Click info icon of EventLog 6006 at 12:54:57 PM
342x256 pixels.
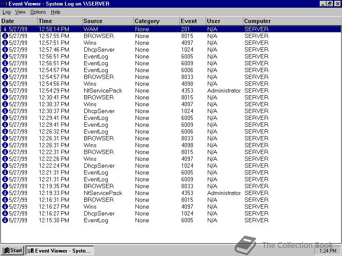click(x=5, y=70)
